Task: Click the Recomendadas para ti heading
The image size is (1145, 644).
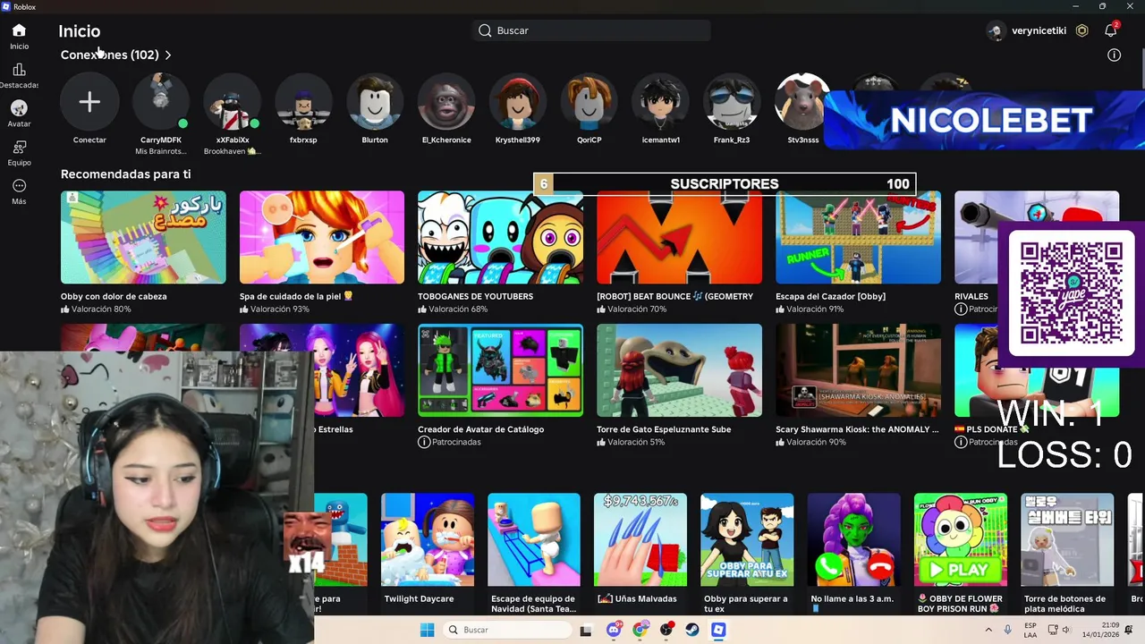Action: (x=126, y=174)
